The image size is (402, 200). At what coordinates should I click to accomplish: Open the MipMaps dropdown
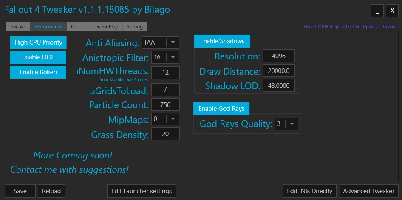165,119
